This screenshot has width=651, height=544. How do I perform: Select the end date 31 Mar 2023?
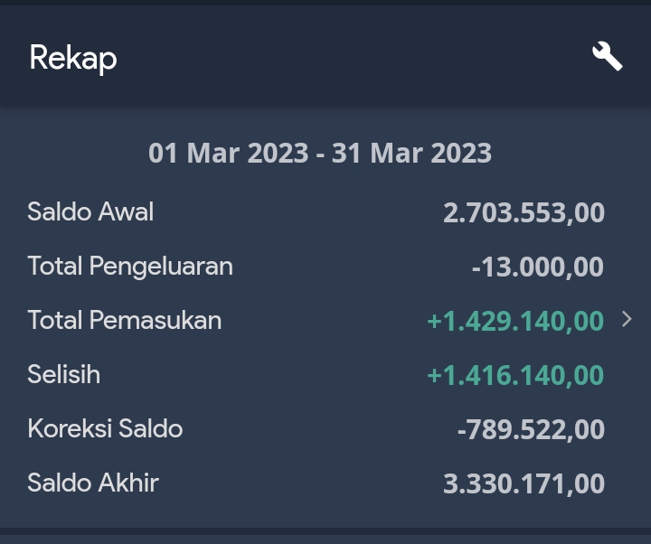tap(411, 153)
